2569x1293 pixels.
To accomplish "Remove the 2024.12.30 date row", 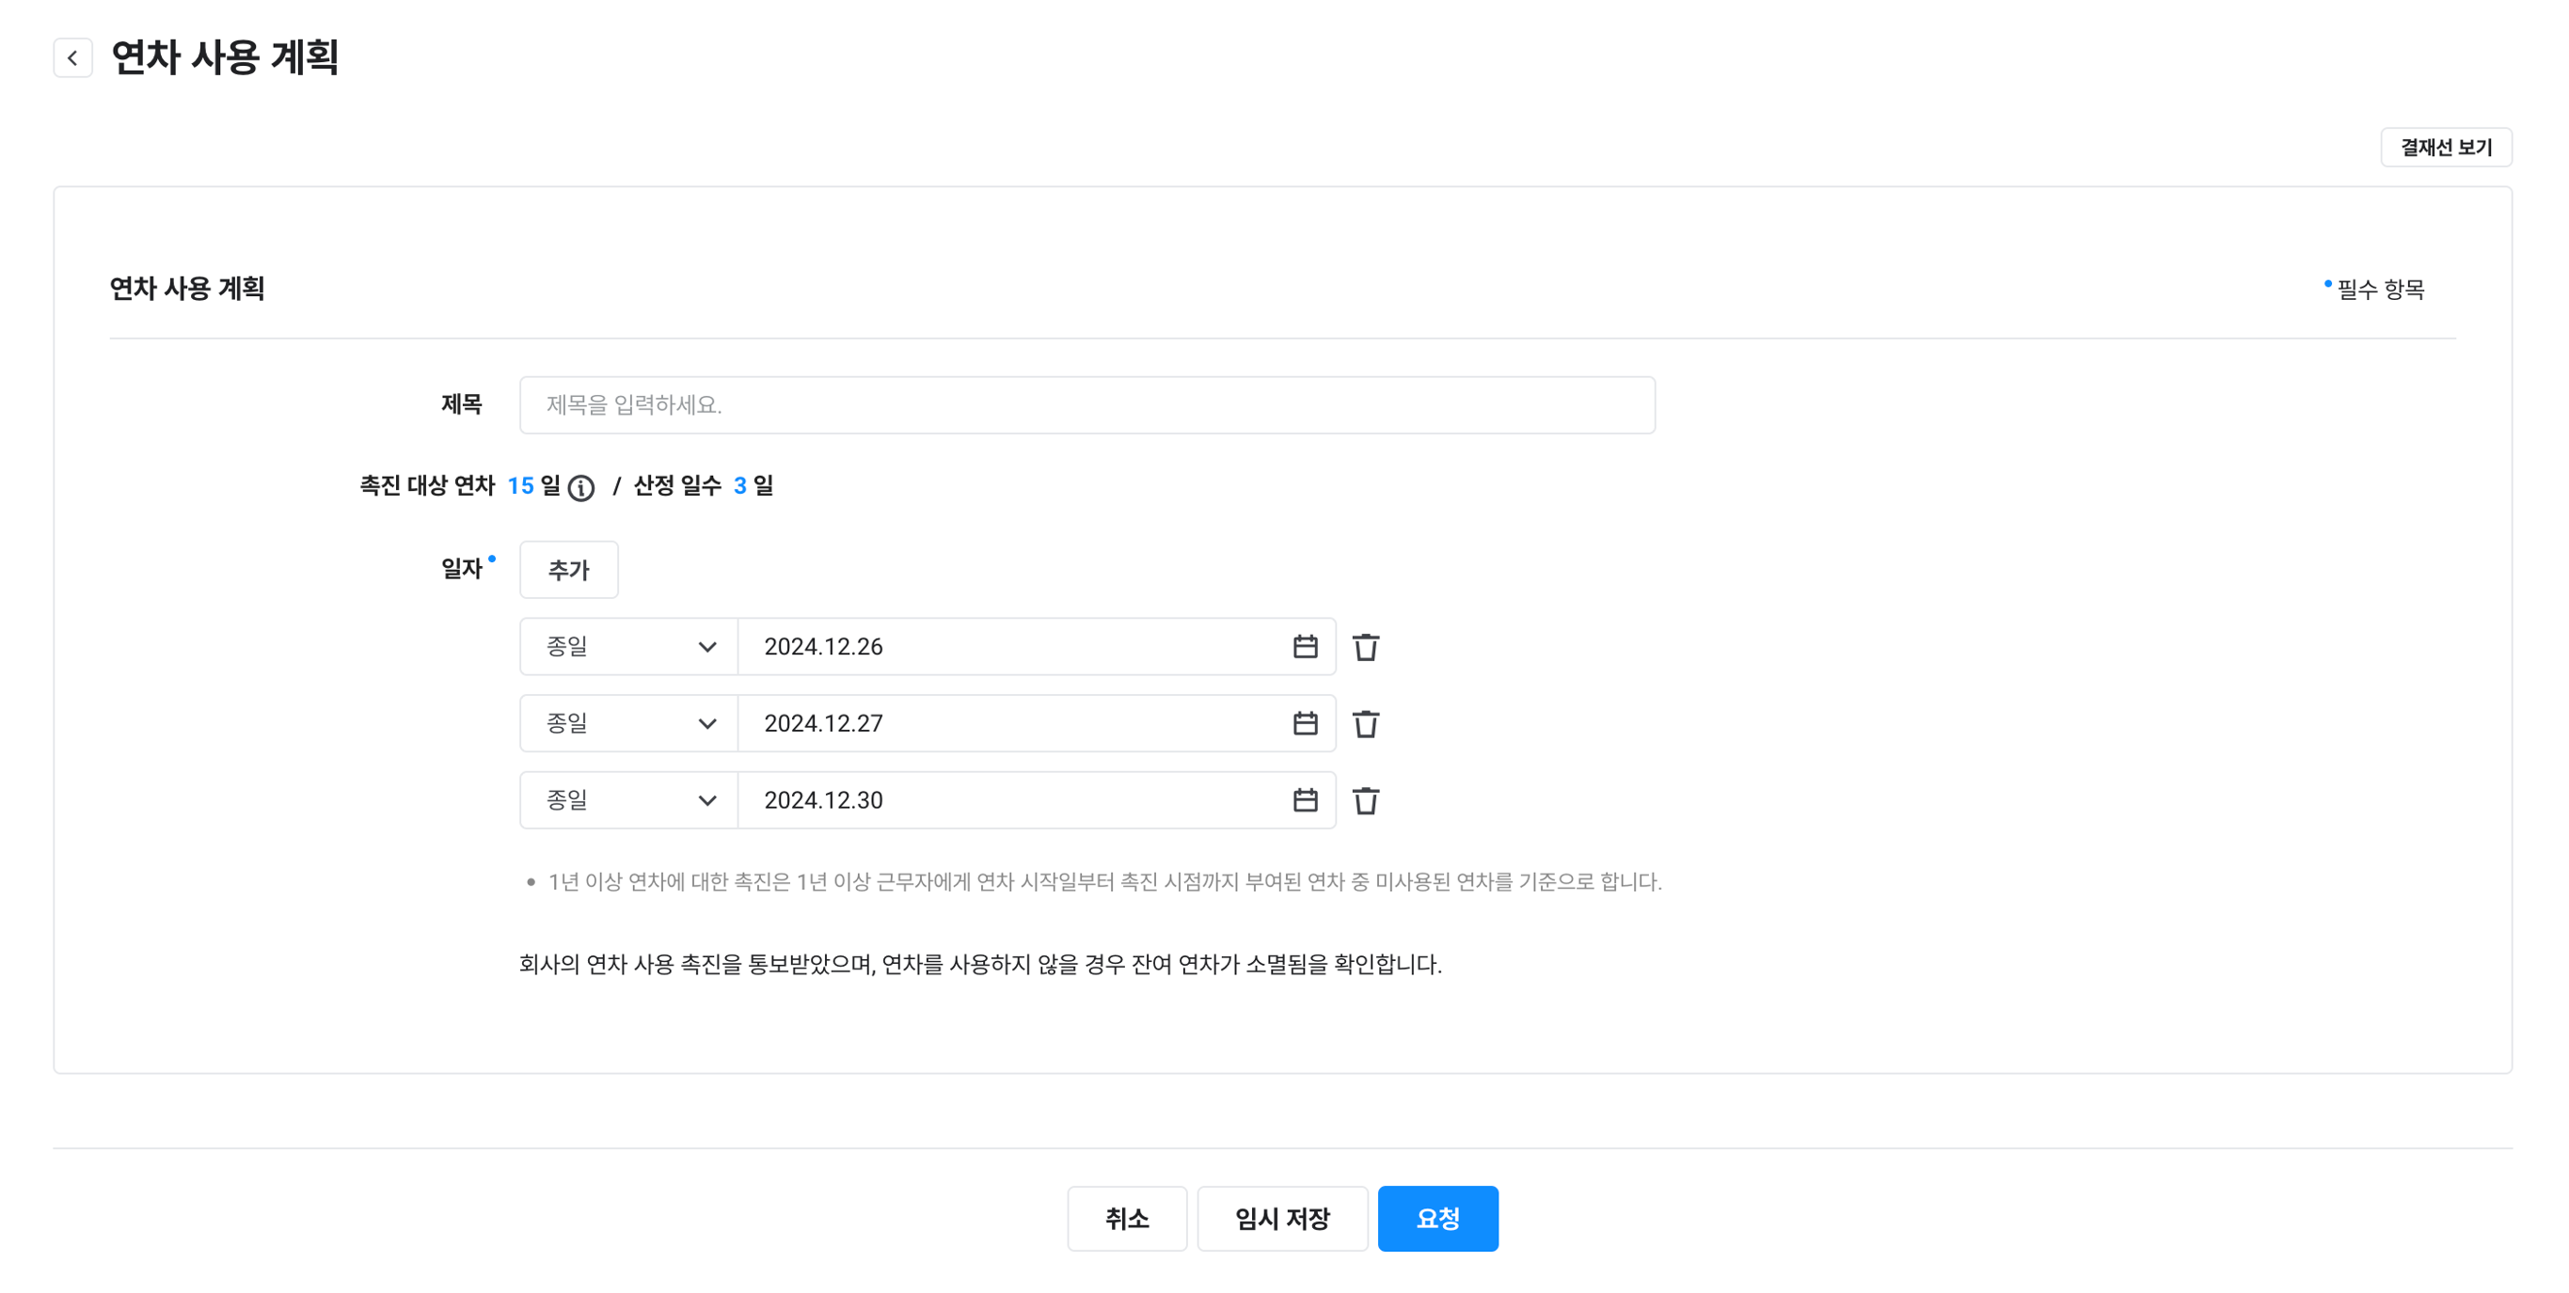I will pos(1365,801).
